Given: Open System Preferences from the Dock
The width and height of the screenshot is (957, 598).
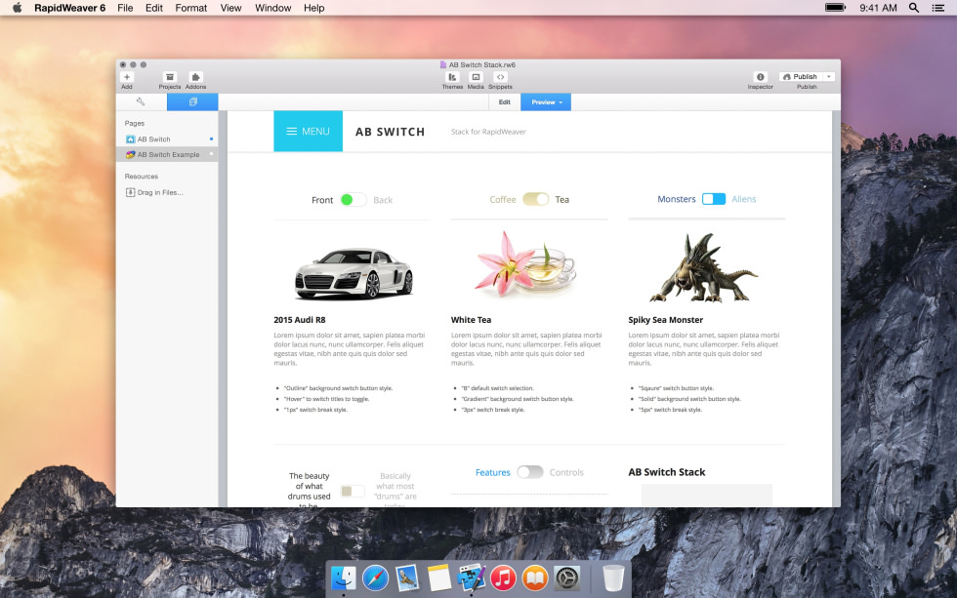Looking at the screenshot, I should [x=566, y=578].
